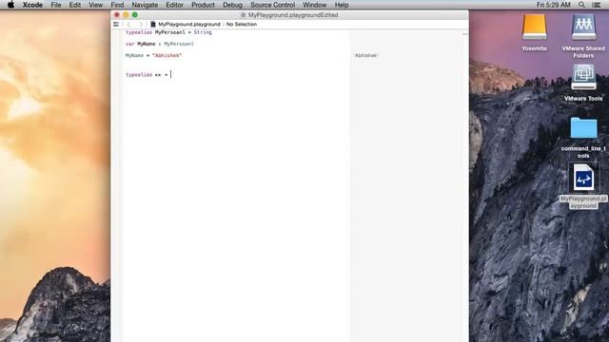Open Notification Center list icon
Image resolution: width=609 pixels, height=342 pixels.
coord(597,5)
